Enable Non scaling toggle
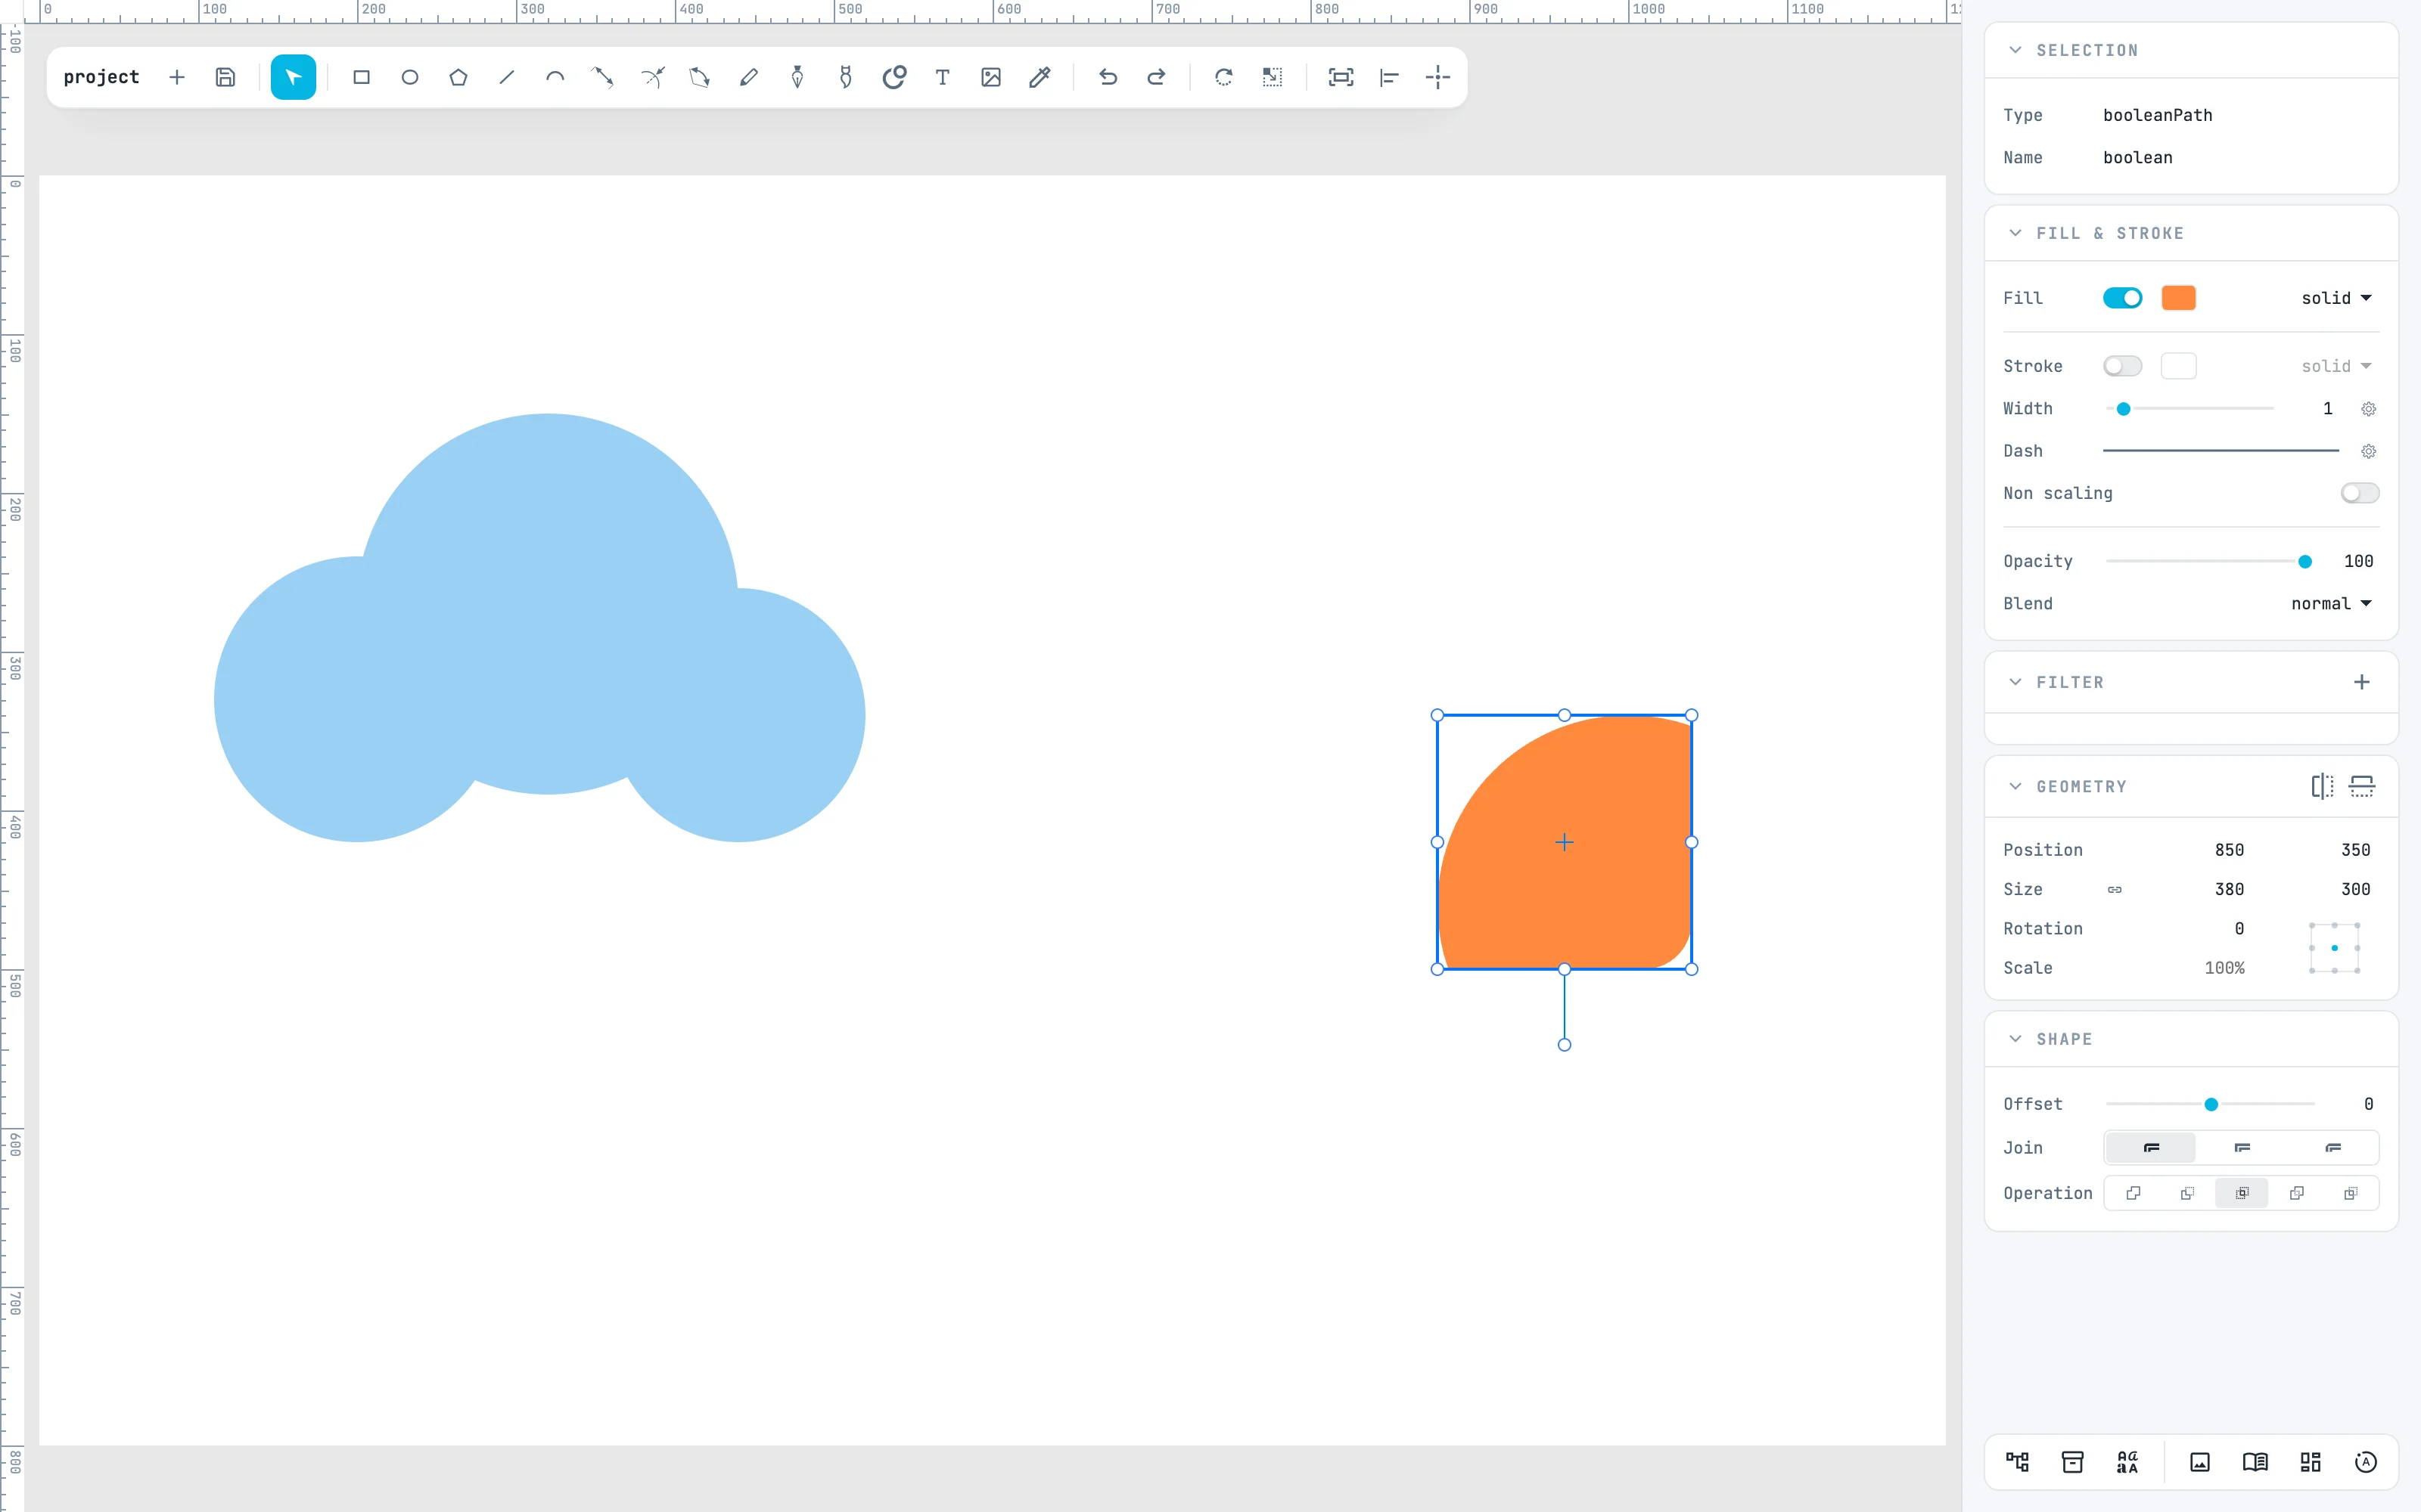 (x=2359, y=493)
